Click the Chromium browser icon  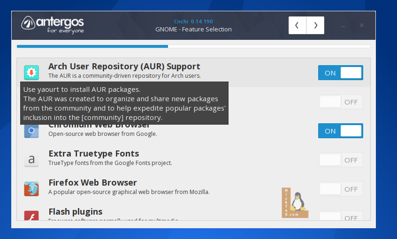tap(31, 132)
